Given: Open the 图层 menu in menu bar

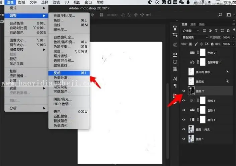Looking at the screenshot, I should coord(21,2).
